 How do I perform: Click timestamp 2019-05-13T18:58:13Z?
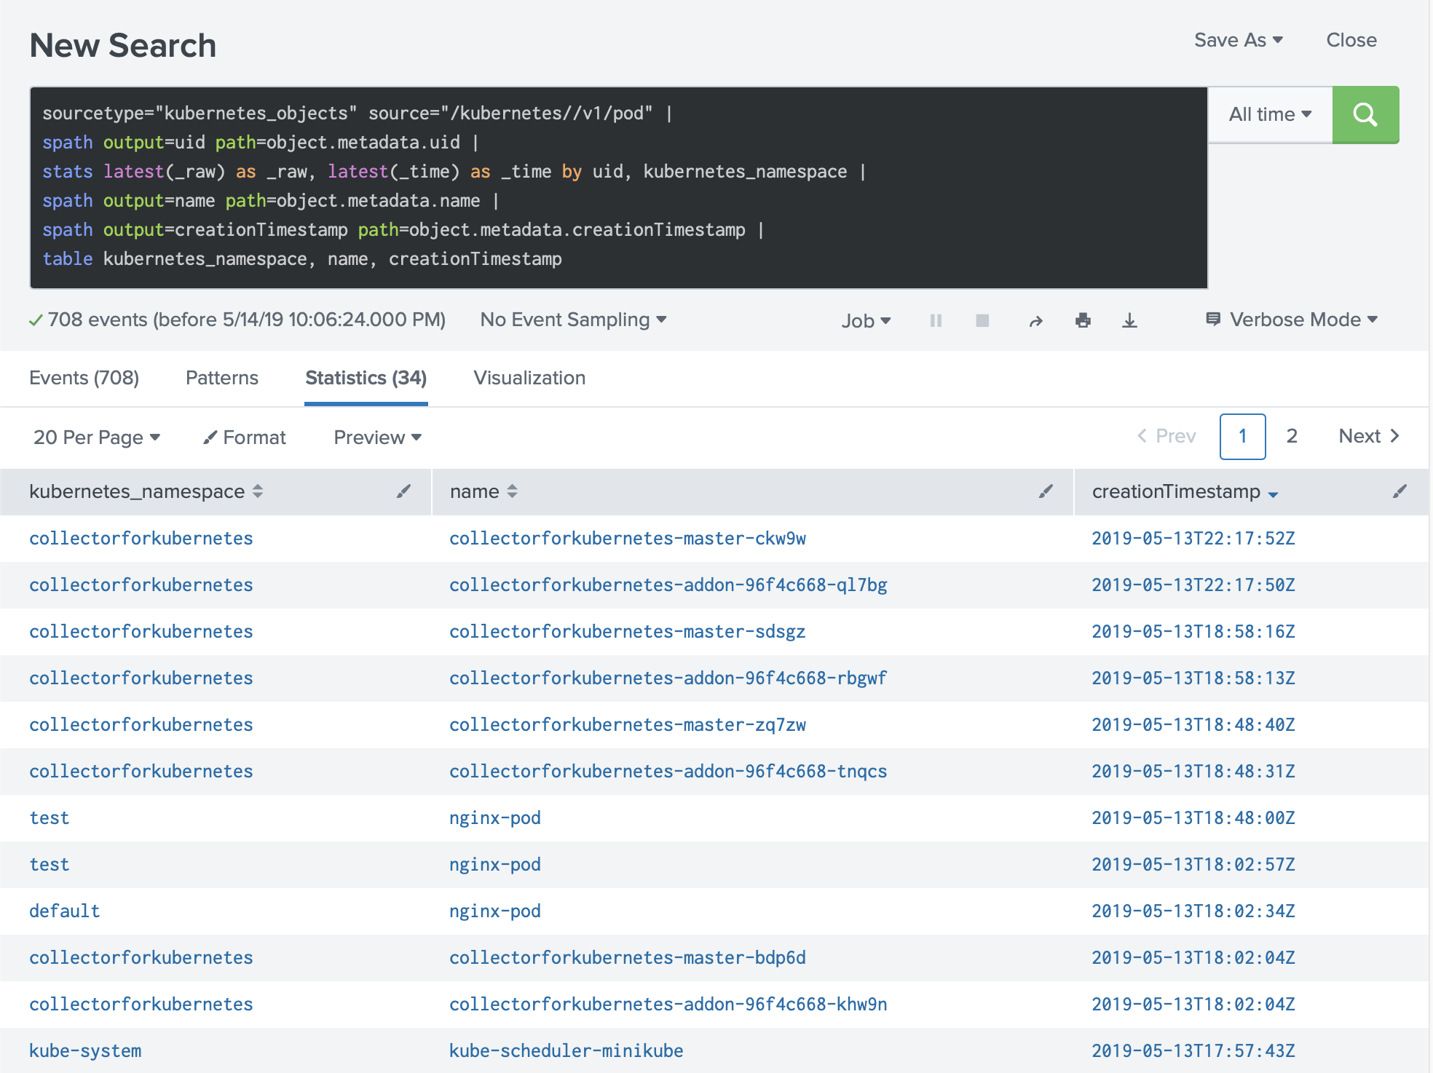pos(1193,678)
